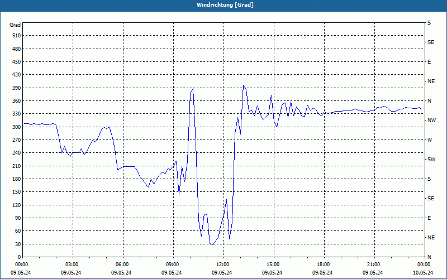The width and height of the screenshot is (447, 279).
Task: Select the 18:00 time axis label
Action: [324, 264]
